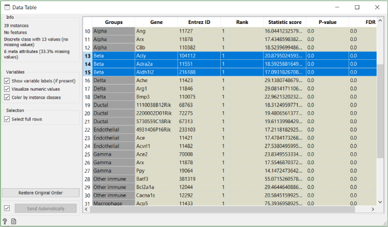This screenshot has width=388, height=227.
Task: Click Entrez ID 233103 cell
Action: (199, 129)
